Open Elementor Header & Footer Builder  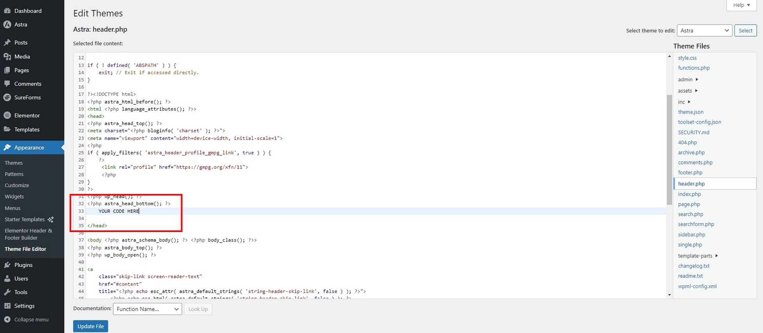pos(28,234)
